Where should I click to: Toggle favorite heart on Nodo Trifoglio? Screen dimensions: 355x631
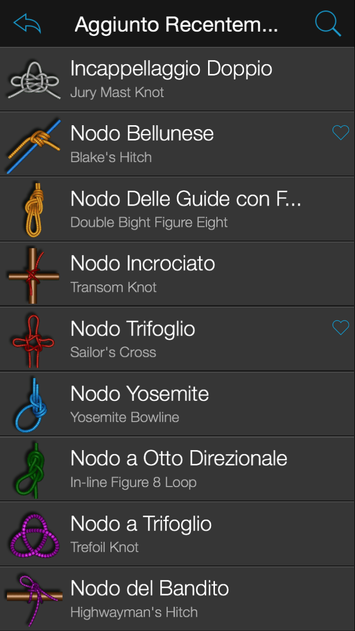coord(341,327)
